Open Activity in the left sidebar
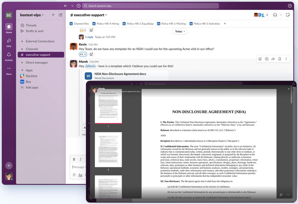Image resolution: width=298 pixels, height=204 pixels. click(x=9, y=56)
